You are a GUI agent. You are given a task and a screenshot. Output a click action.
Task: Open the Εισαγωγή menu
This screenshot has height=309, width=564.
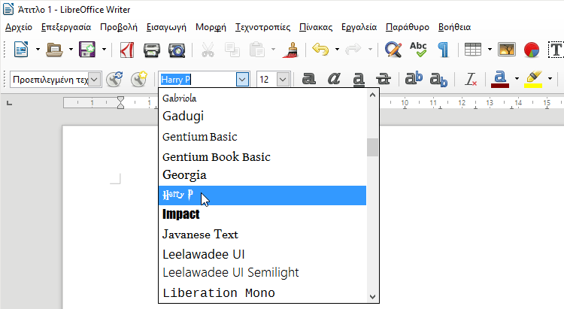click(x=166, y=27)
